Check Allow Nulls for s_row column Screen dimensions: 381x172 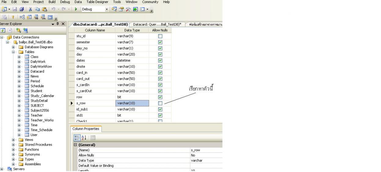pos(160,103)
